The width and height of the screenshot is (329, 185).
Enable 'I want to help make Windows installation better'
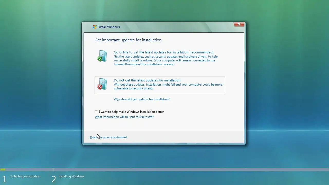click(96, 112)
